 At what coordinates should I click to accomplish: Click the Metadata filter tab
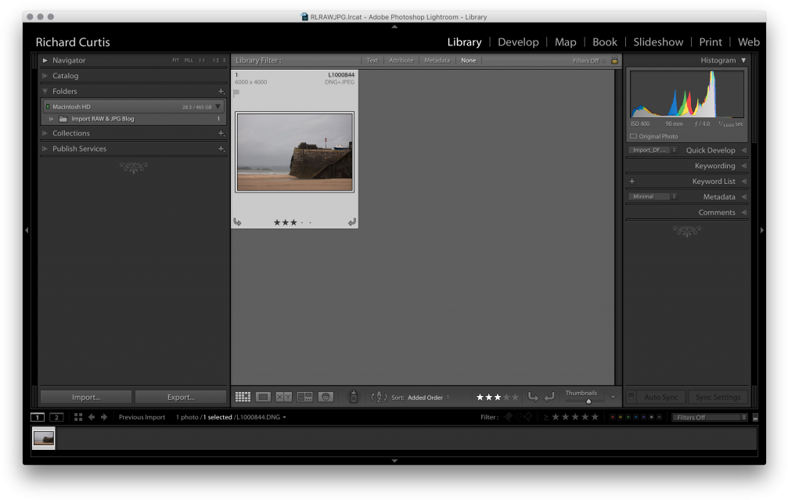pyautogui.click(x=436, y=59)
